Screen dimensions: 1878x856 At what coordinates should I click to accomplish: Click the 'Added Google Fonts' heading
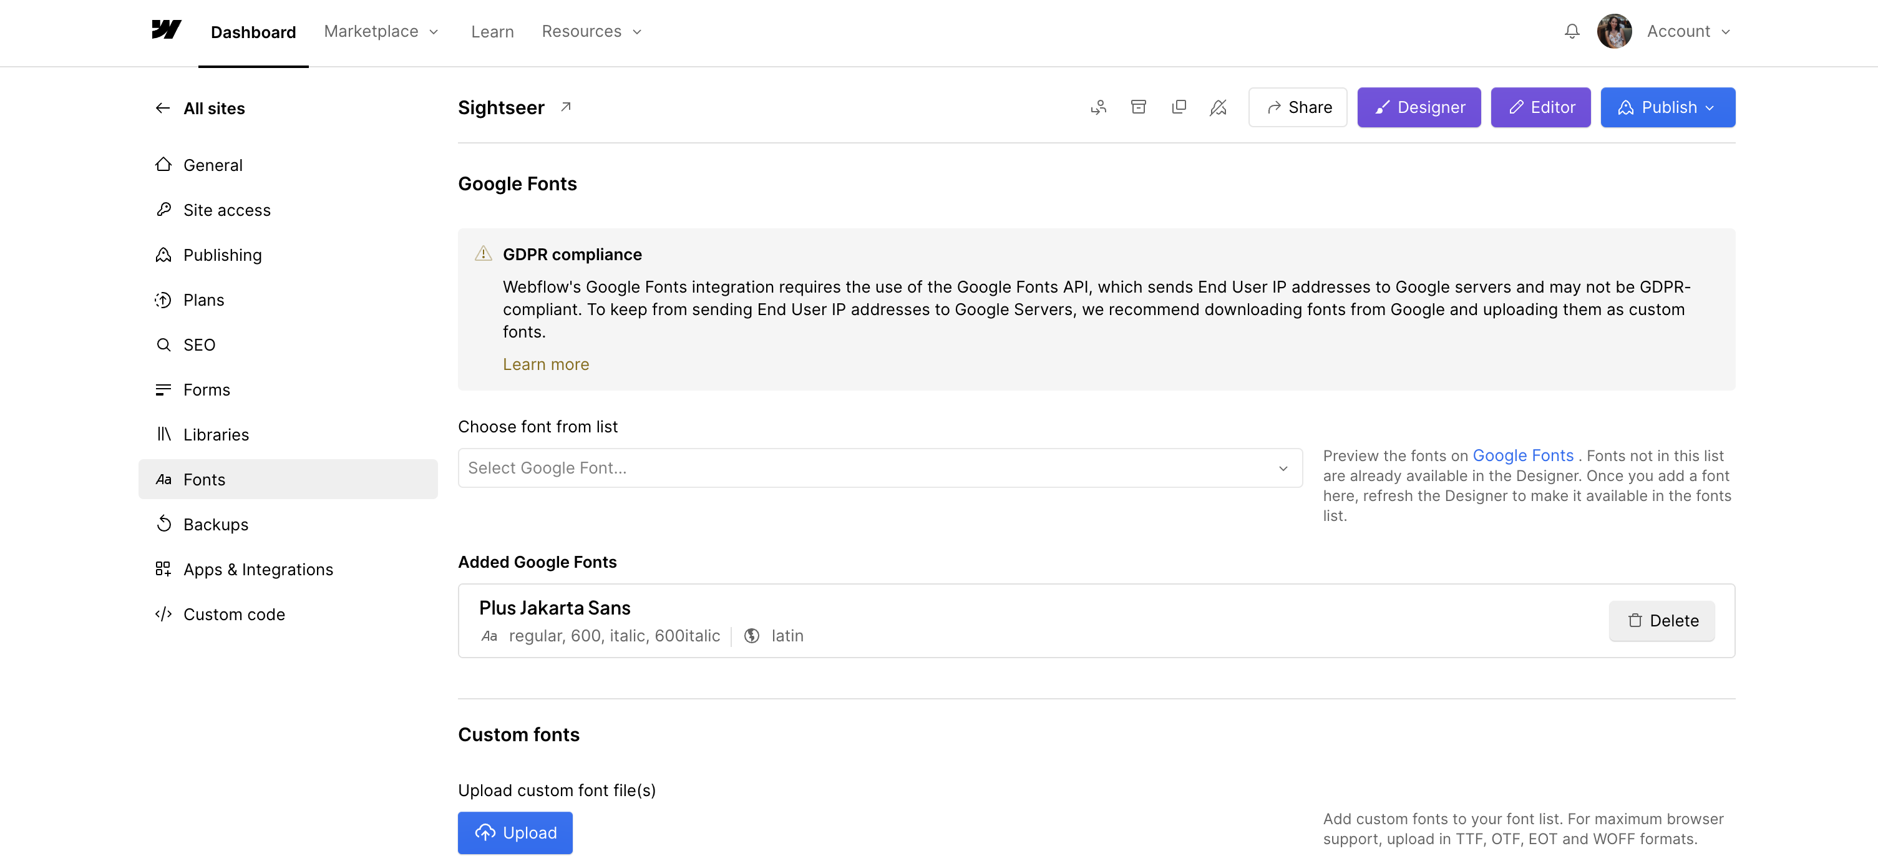(537, 562)
